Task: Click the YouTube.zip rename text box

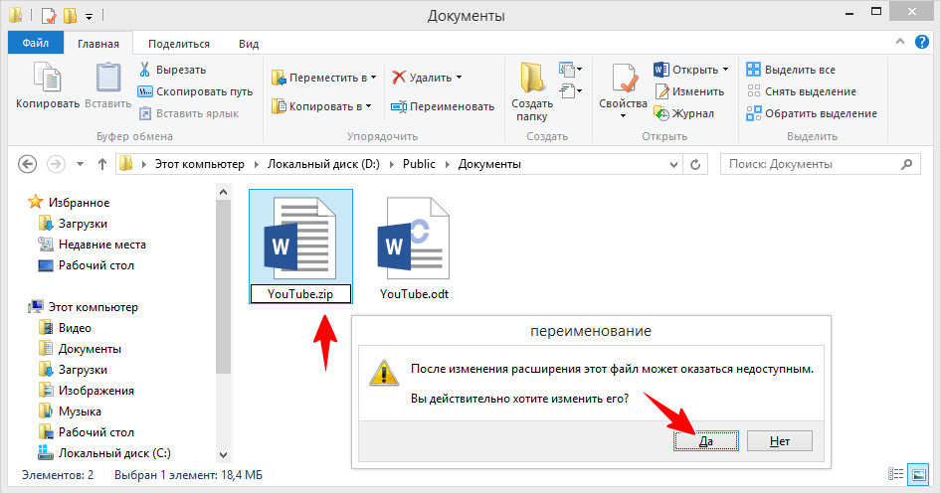Action: pos(300,294)
